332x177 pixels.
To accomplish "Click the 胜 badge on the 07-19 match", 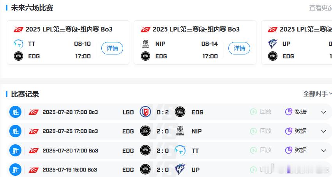I will pos(16,170).
